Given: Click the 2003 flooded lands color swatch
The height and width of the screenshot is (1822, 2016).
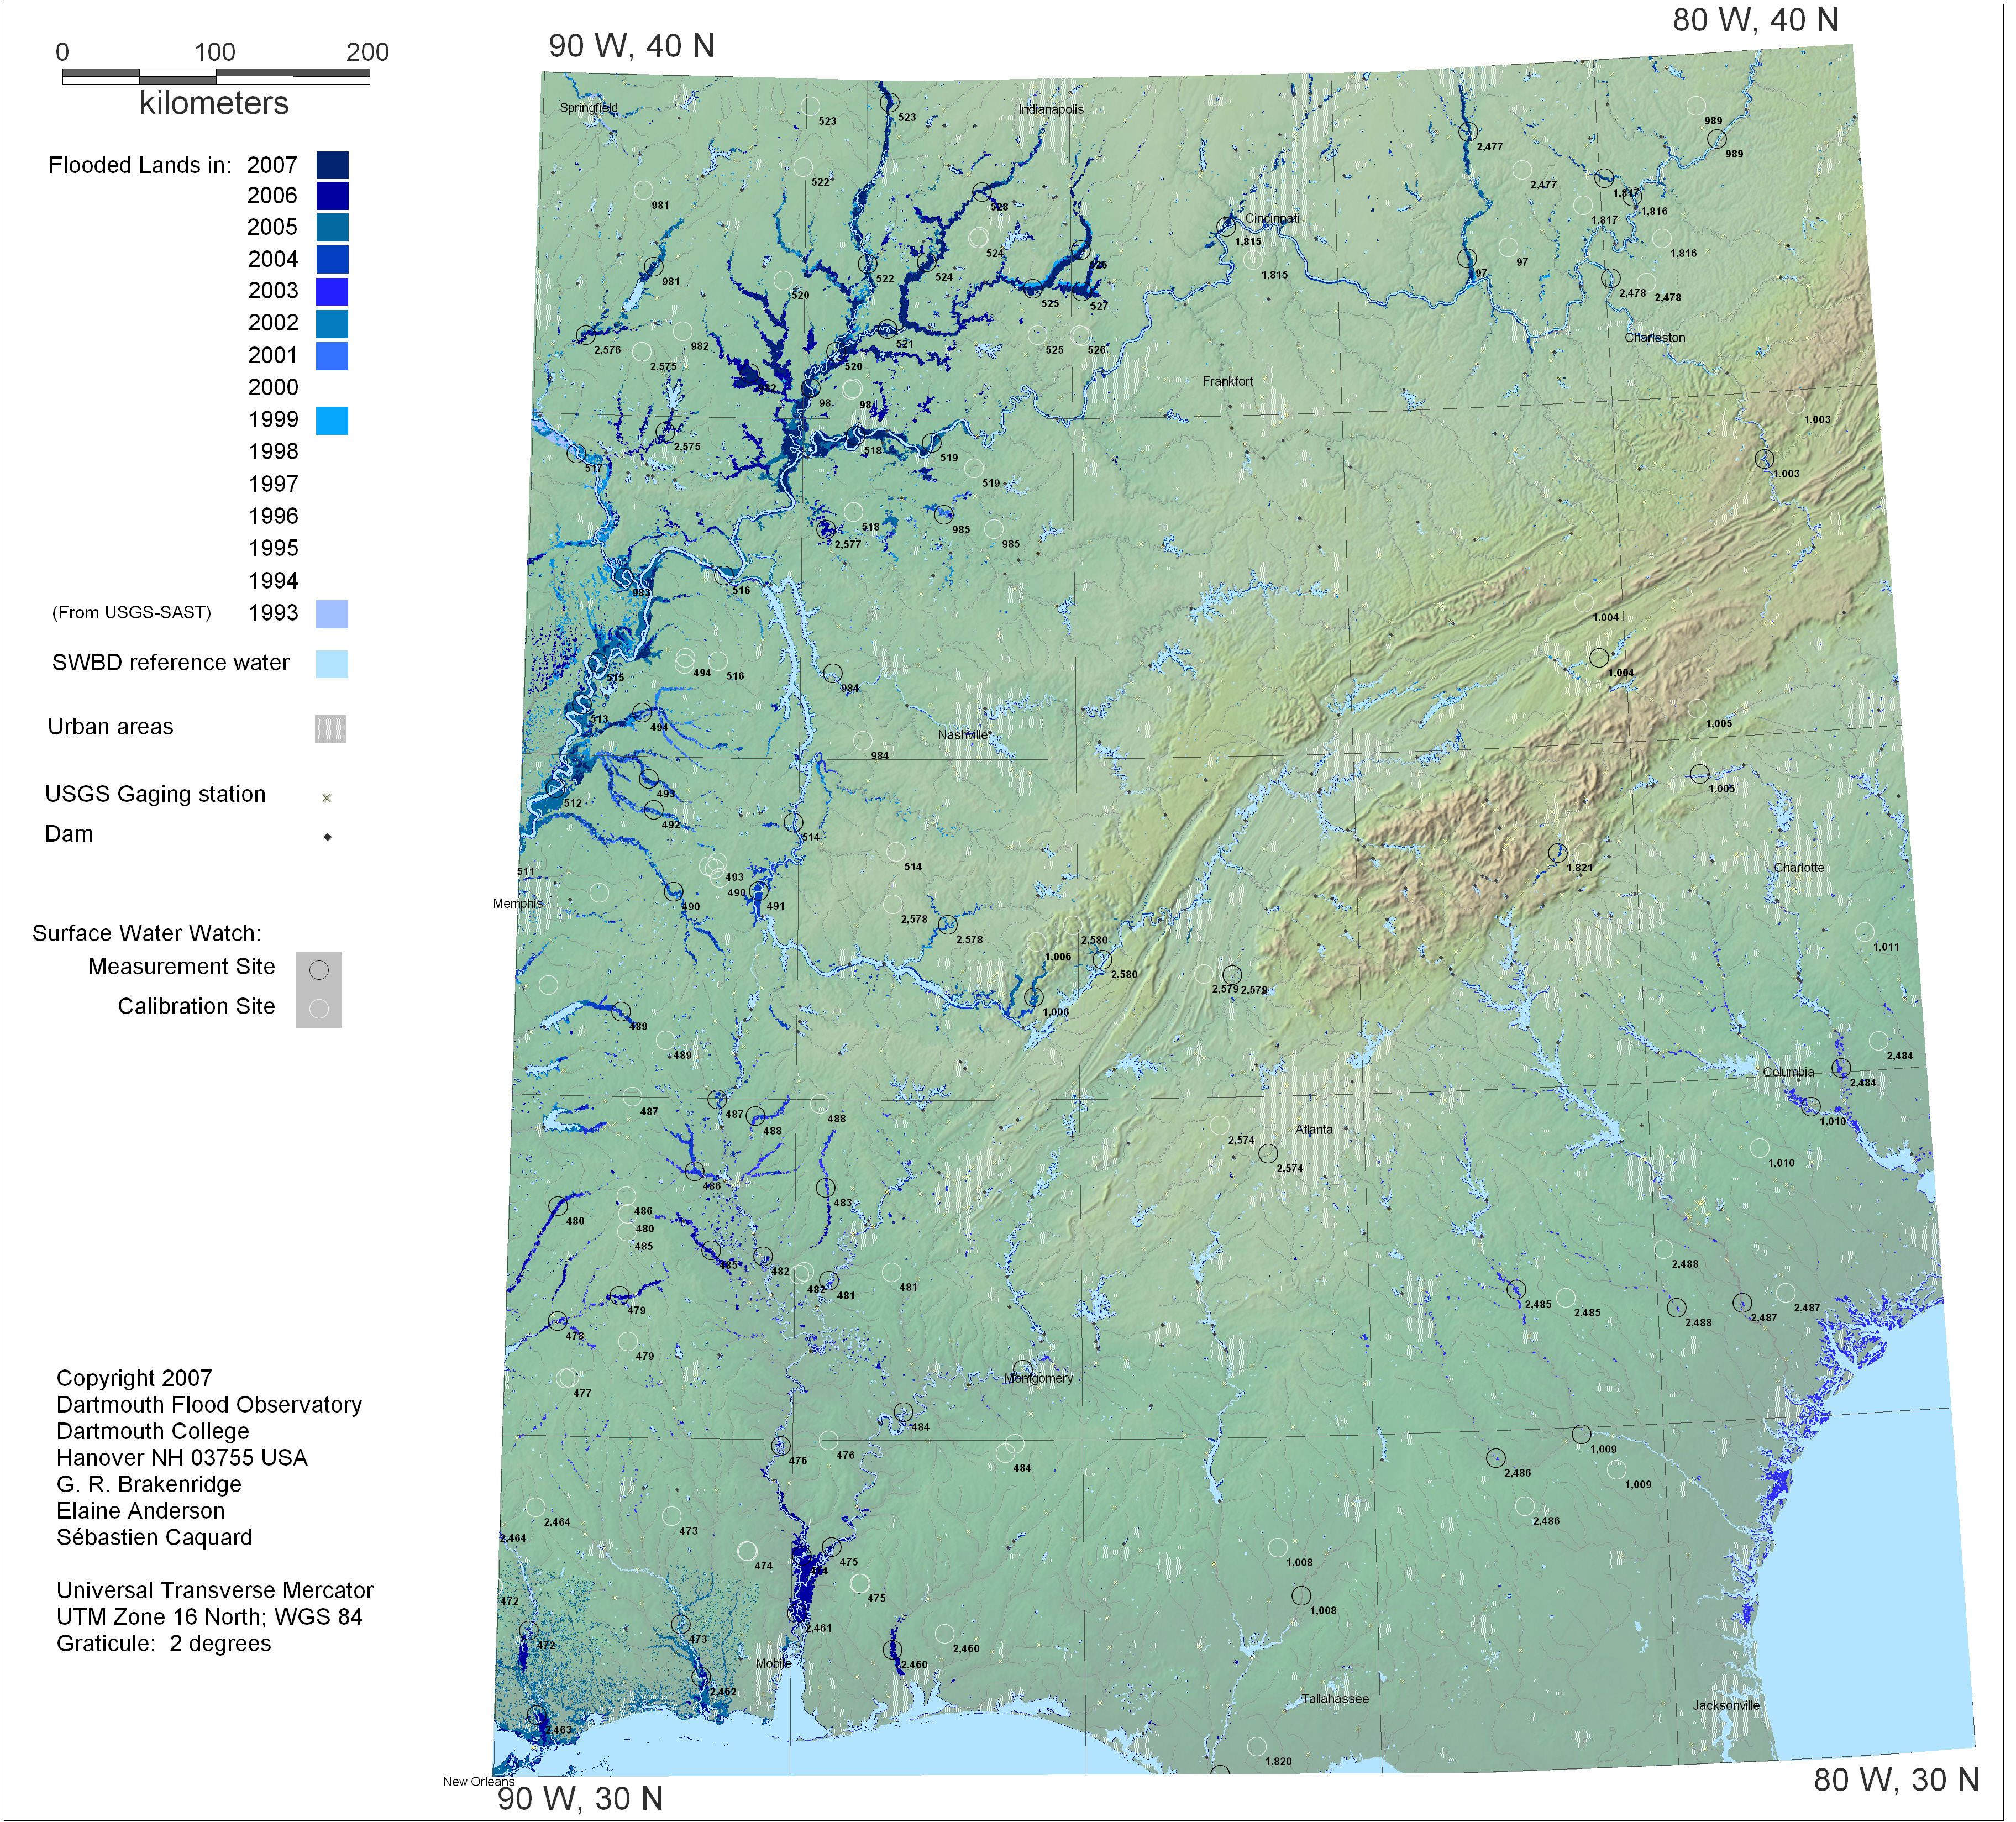Looking at the screenshot, I should pos(332,291).
